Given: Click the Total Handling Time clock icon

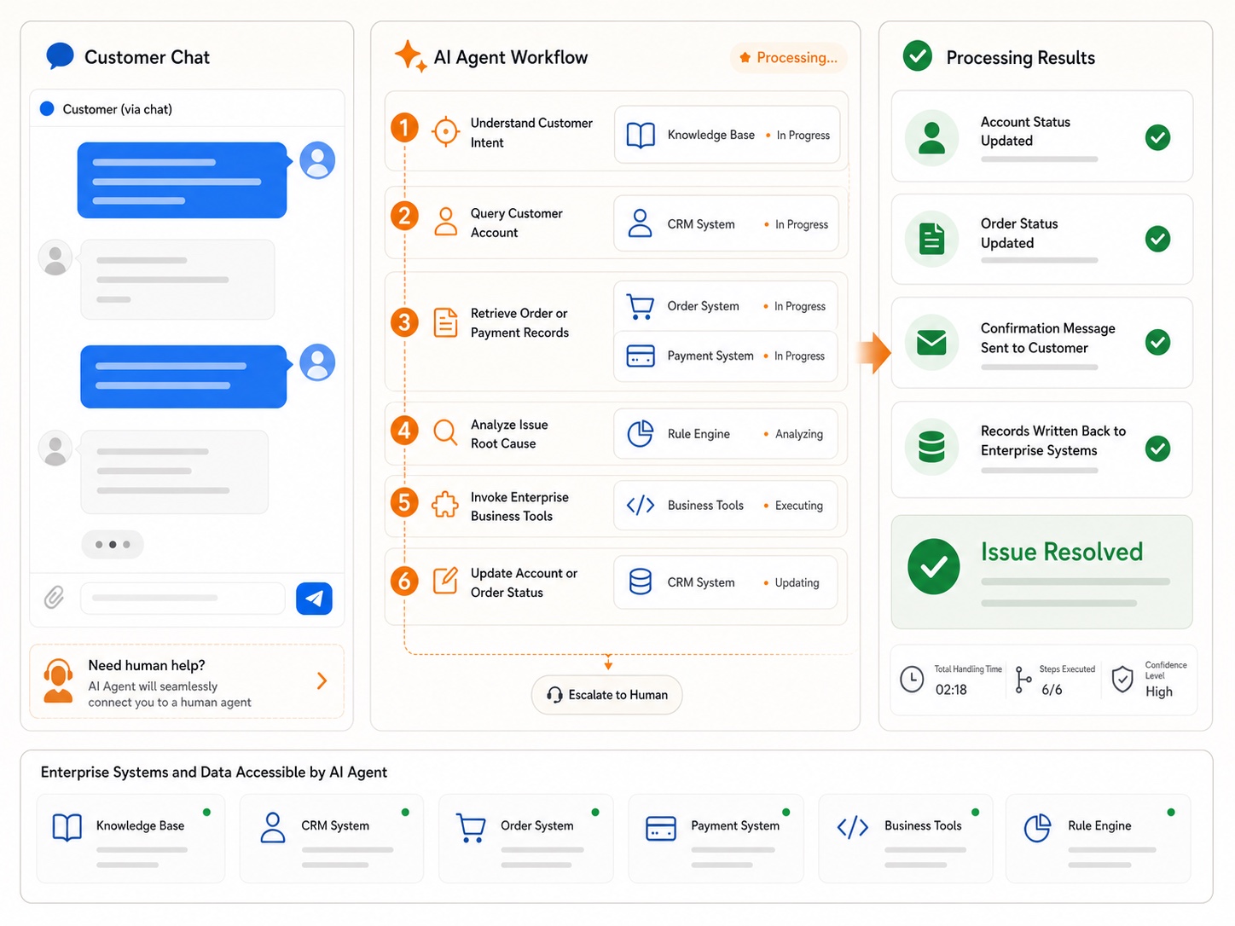Looking at the screenshot, I should (912, 680).
